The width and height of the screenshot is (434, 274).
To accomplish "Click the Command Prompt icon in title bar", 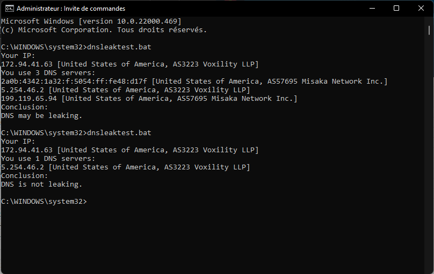I will coord(10,9).
